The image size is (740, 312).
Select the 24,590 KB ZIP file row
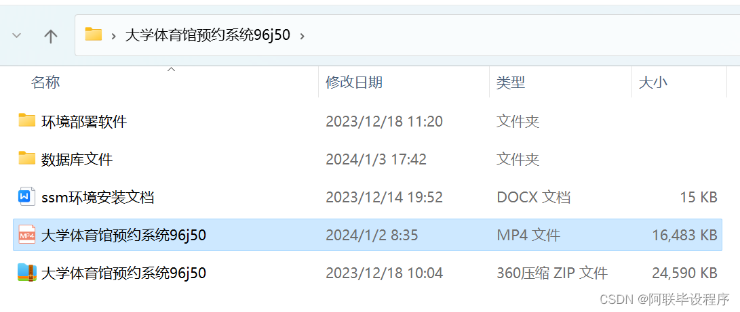click(x=368, y=273)
